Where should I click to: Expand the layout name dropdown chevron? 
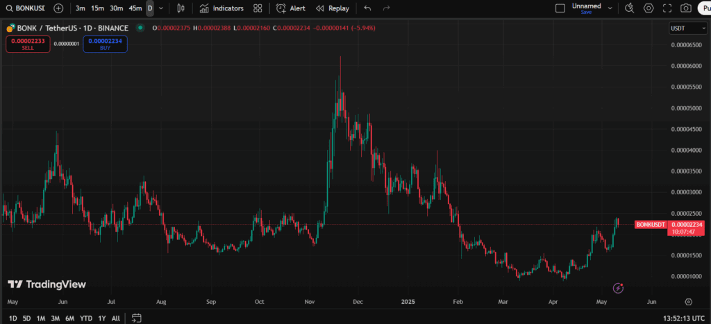pyautogui.click(x=610, y=8)
